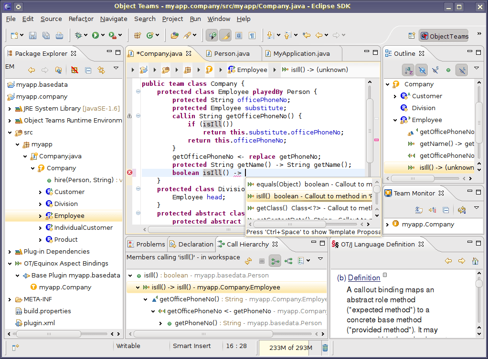Toggle Show Caller Hierarchy button
Viewport: 488px width, 359px height.
275,261
